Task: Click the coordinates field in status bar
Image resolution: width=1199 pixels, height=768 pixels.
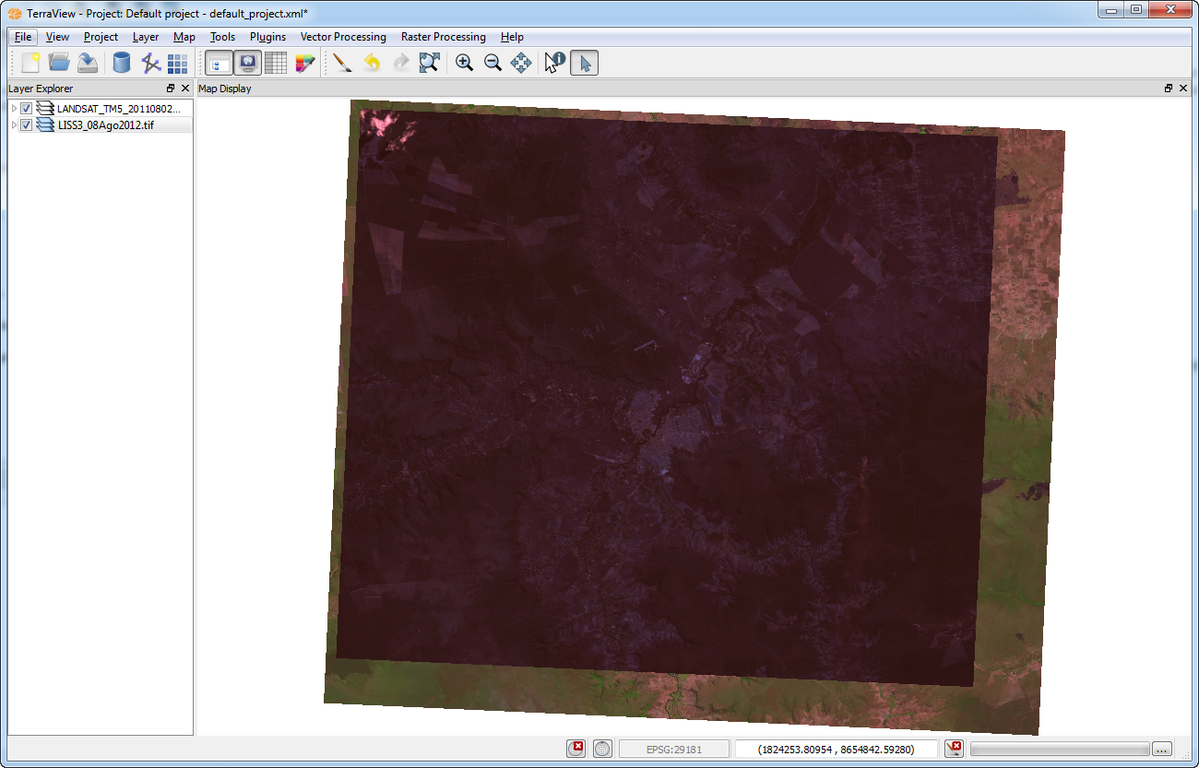Action: pos(837,749)
